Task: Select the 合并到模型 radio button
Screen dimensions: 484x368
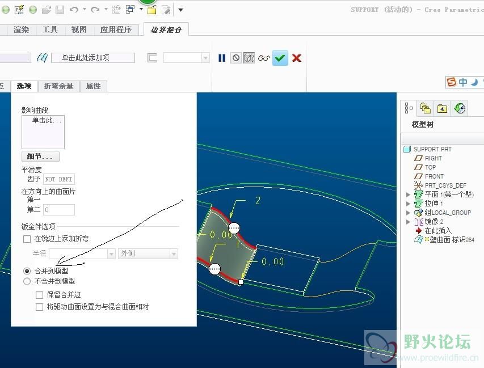Action: [x=27, y=271]
